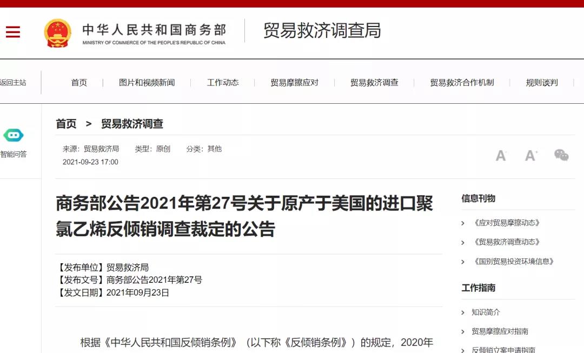Click 首页 in the breadcrumb

pyautogui.click(x=66, y=124)
